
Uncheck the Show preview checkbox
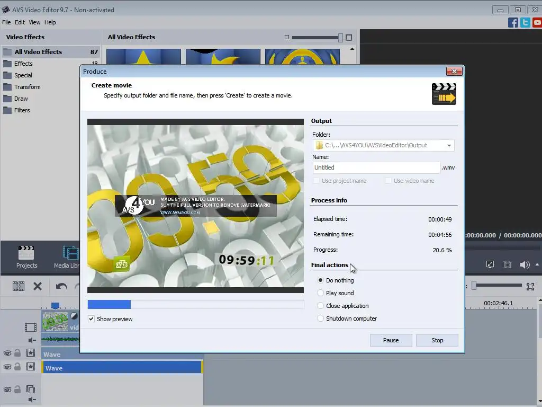point(91,318)
